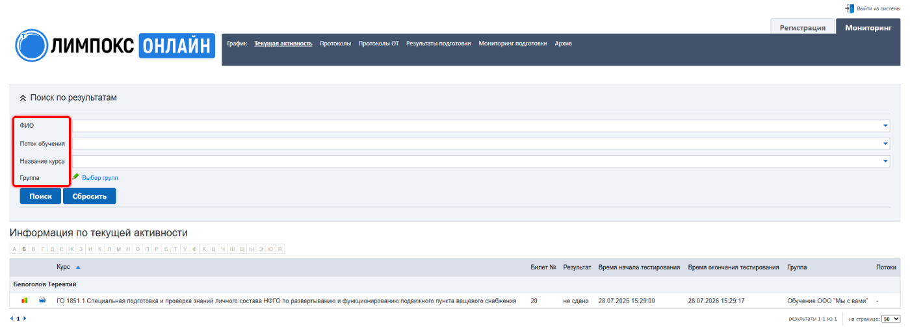Filter by letter М in alphabet bar

click(x=119, y=249)
